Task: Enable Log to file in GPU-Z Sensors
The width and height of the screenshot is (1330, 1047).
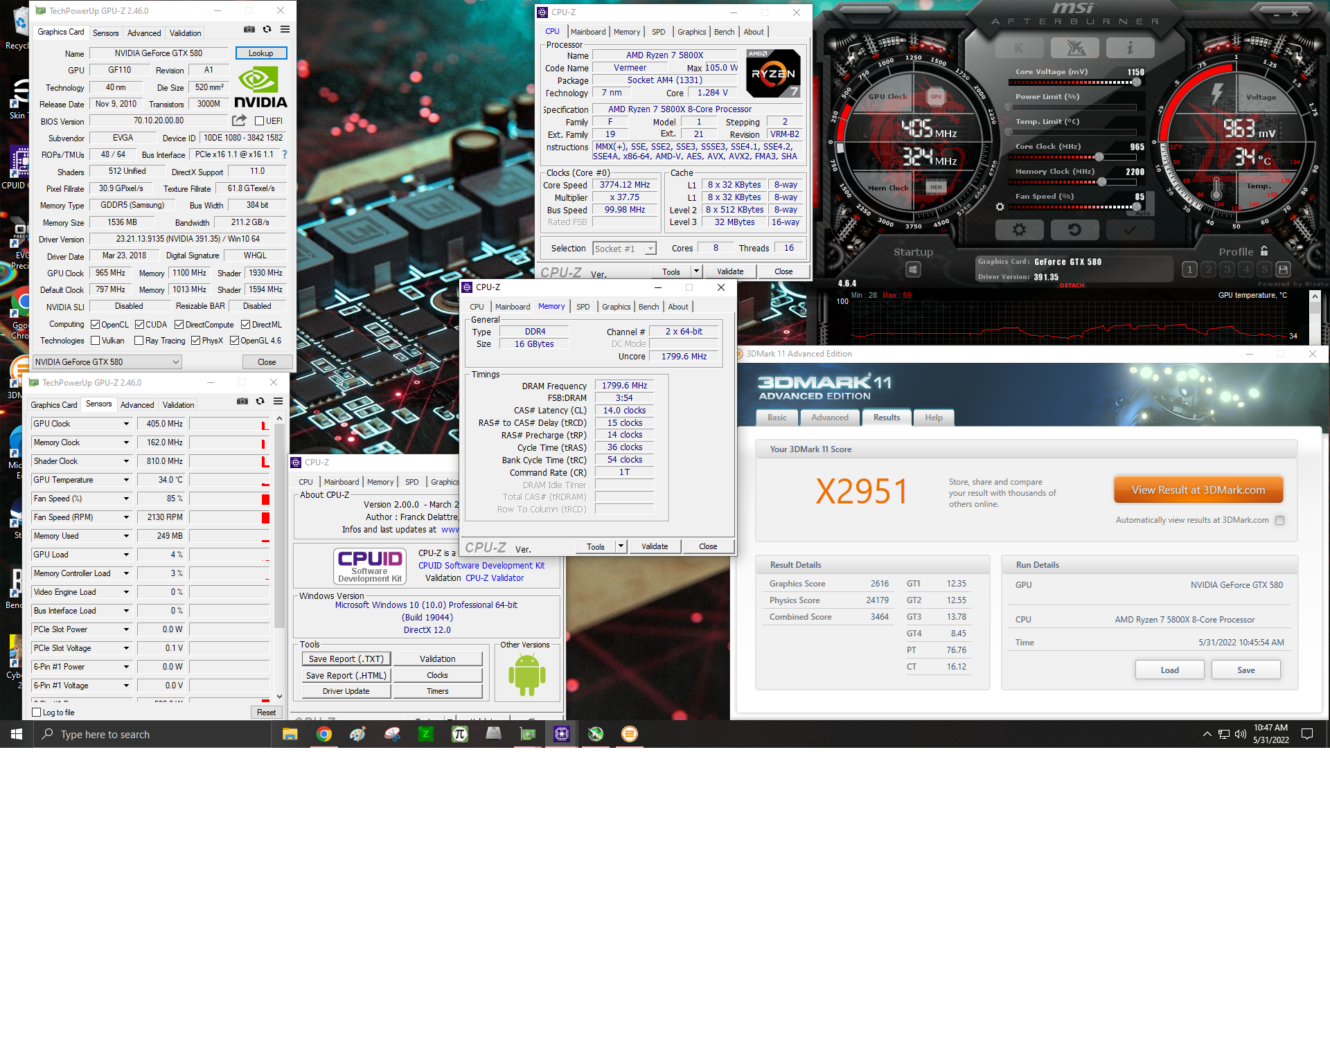Action: (x=37, y=712)
